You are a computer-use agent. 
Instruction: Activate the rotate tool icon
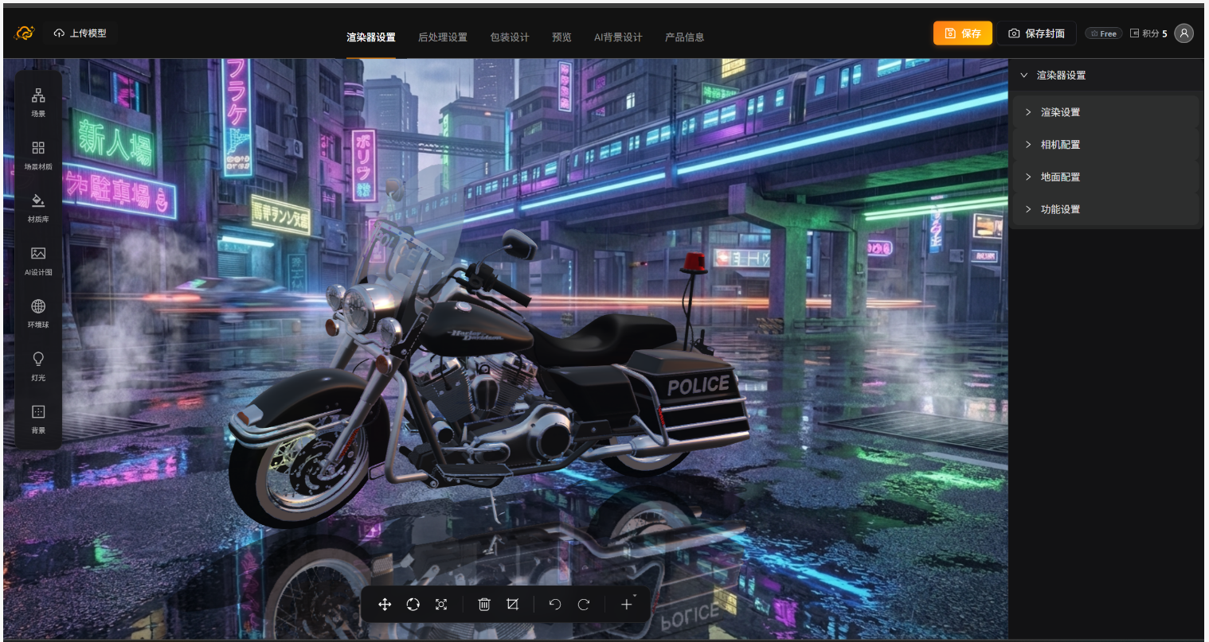click(413, 605)
